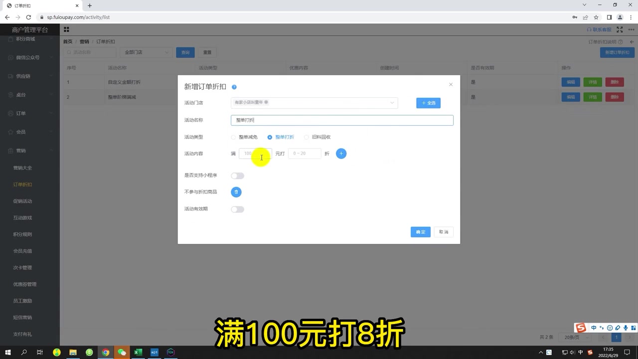
Task: Open 积分规则 in the sidebar
Action: (x=22, y=234)
